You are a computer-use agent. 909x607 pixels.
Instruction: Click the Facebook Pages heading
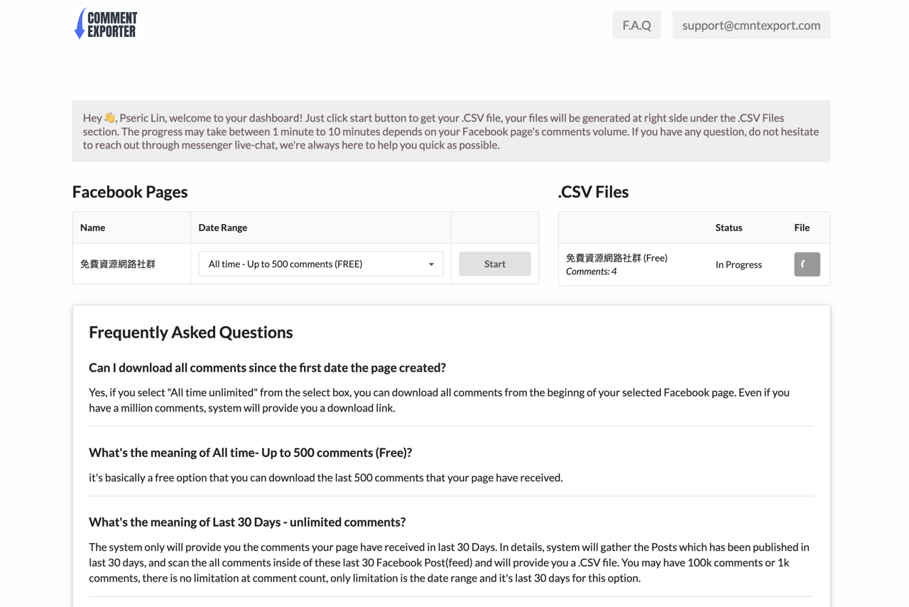point(130,192)
